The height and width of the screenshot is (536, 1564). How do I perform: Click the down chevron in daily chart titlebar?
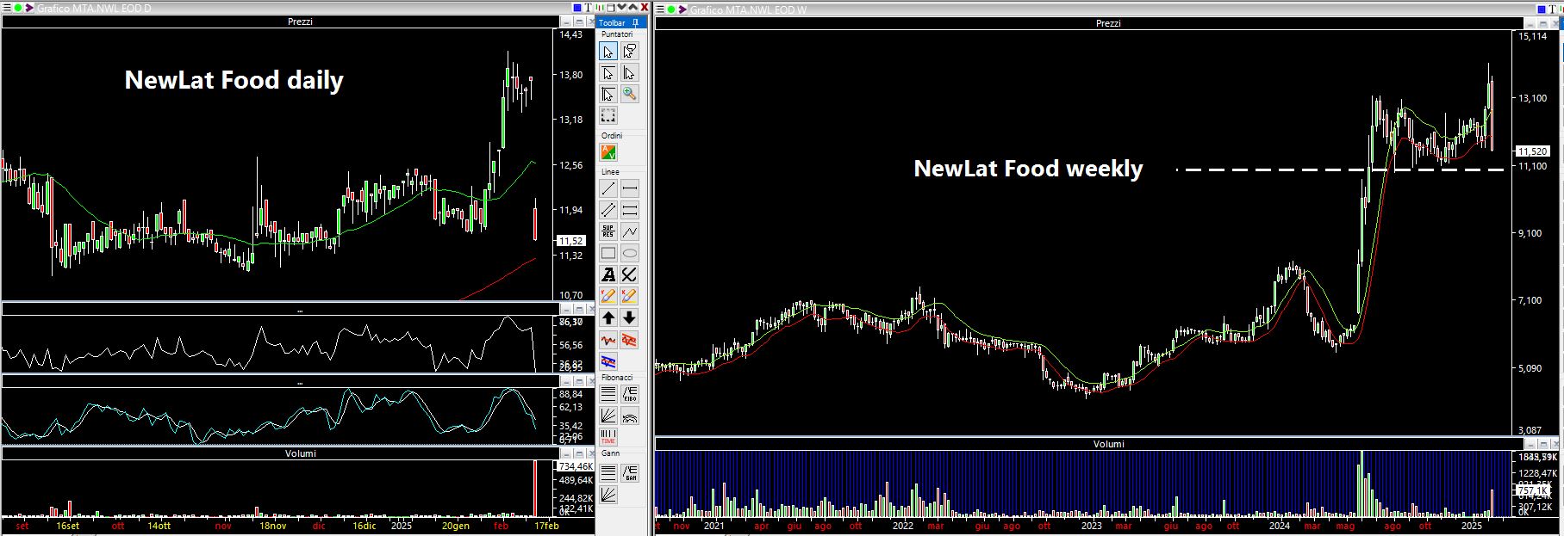(x=621, y=7)
